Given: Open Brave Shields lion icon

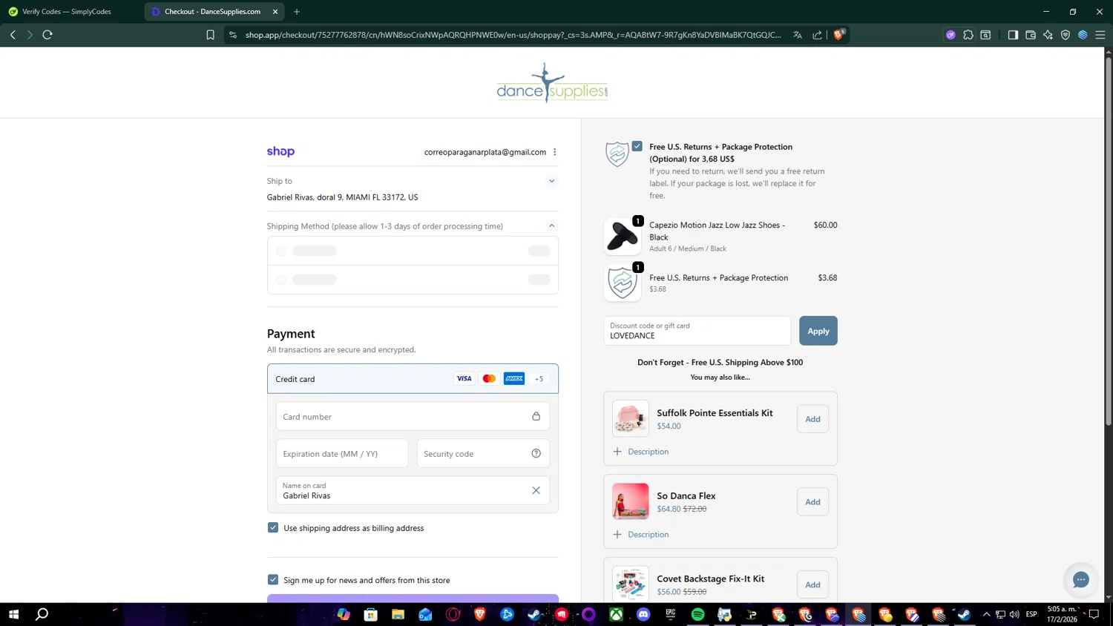Looking at the screenshot, I should pyautogui.click(x=839, y=34).
